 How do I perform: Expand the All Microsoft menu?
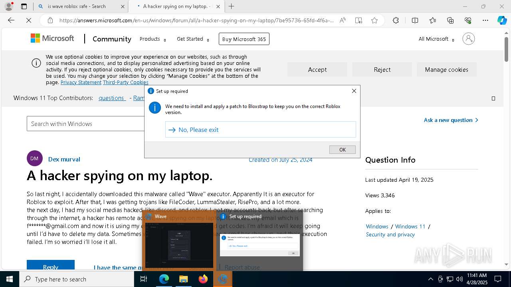point(436,39)
